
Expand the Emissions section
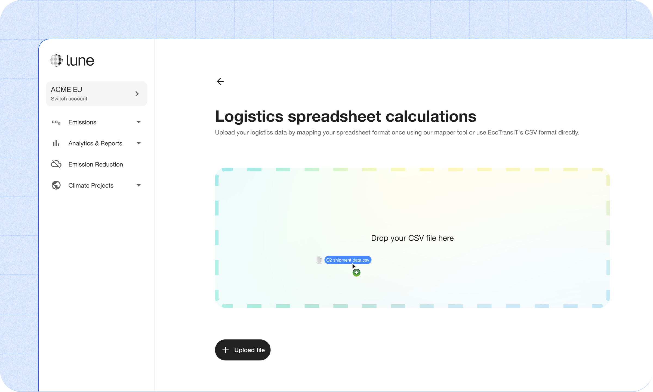[x=139, y=122]
